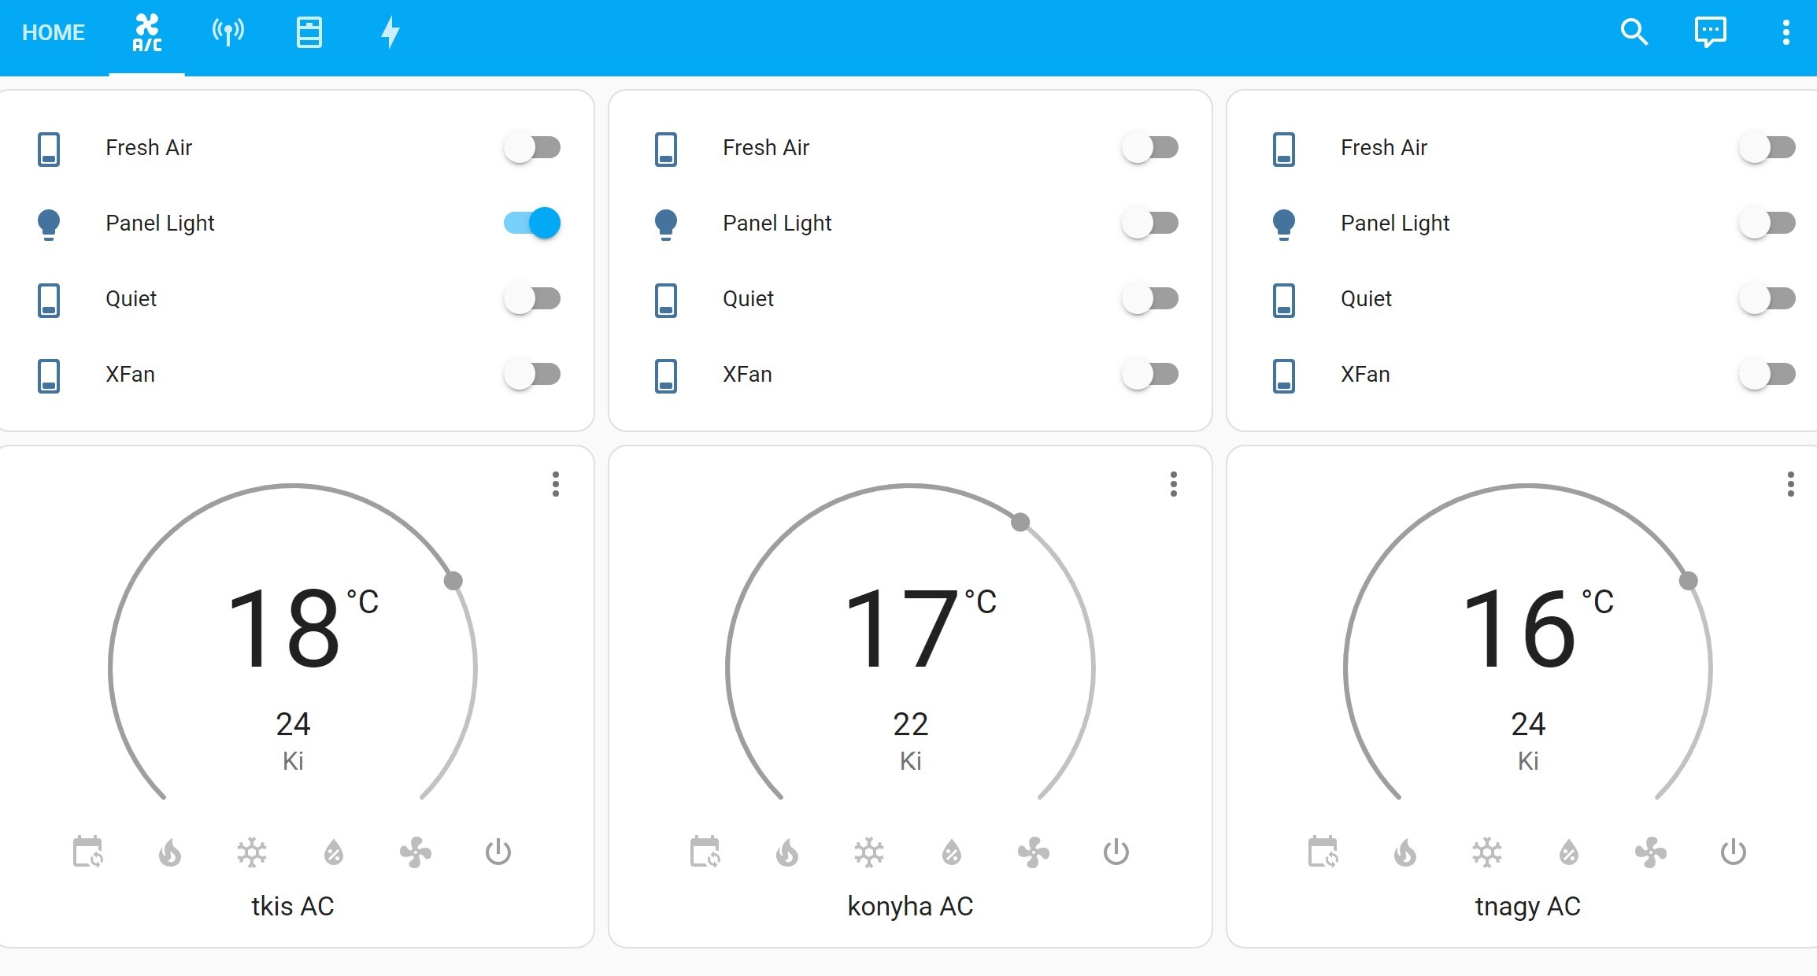Open the radio tower antenna tab
1817x976 pixels.
[228, 32]
